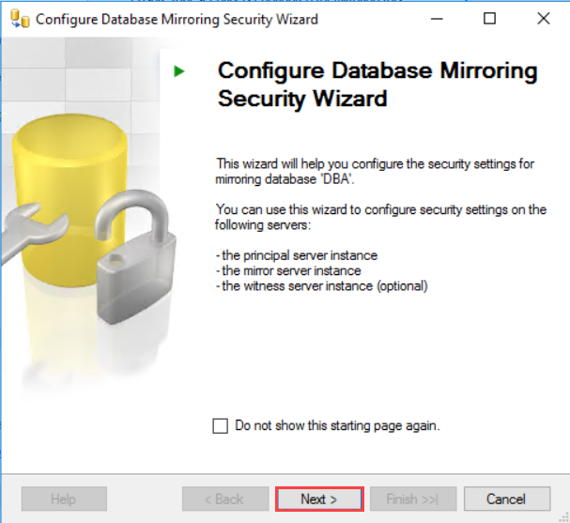Click the wizard icon in the title bar
This screenshot has height=523, width=570.
pyautogui.click(x=17, y=19)
